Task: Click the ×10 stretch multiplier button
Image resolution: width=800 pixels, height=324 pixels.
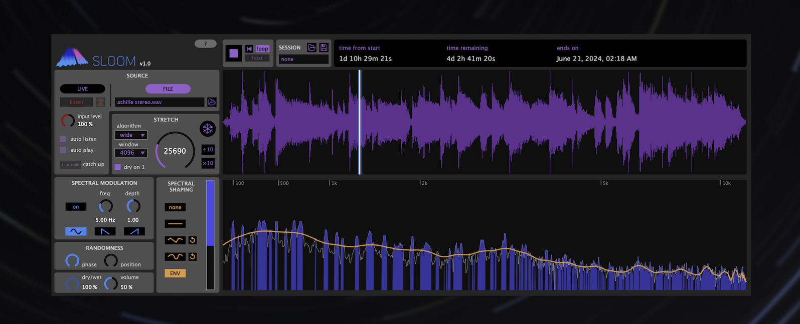Action: (208, 163)
